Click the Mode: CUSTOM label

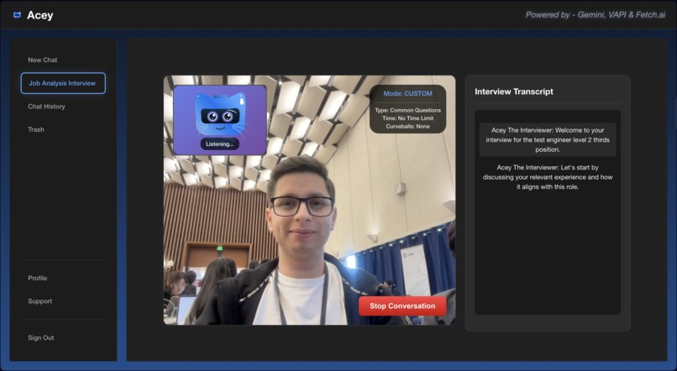[407, 94]
